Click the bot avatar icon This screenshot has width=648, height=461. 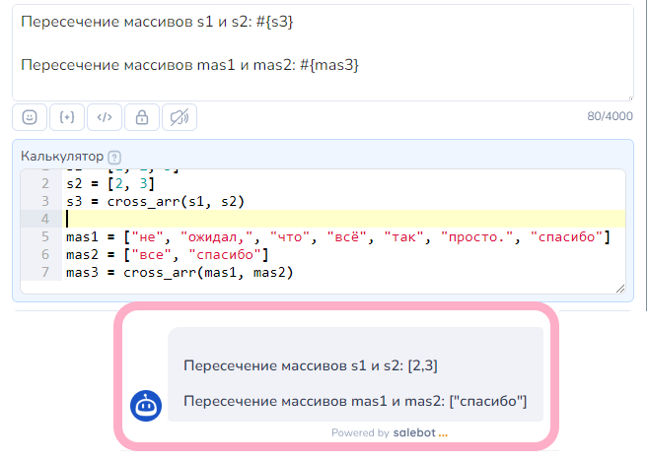tap(146, 404)
